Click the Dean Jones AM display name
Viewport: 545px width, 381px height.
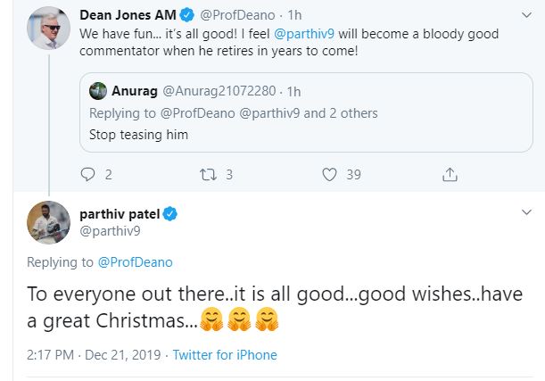click(x=127, y=15)
